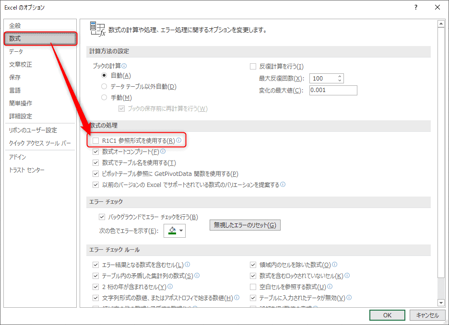Click info icon beside 領域内のセルを除いた数式
The width and height of the screenshot is (449, 325).
click(334, 264)
